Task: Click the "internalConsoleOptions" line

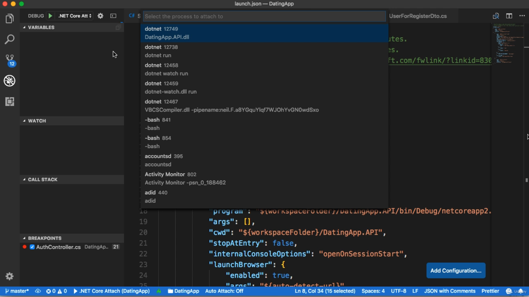Action: point(308,254)
